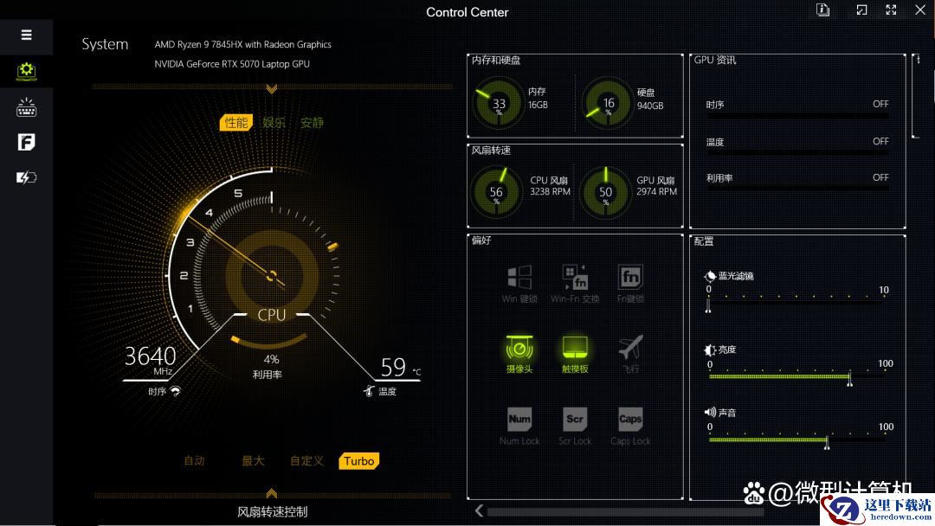Viewport: 935px width, 526px height.
Task: Open the battery power settings icon
Action: pyautogui.click(x=26, y=177)
